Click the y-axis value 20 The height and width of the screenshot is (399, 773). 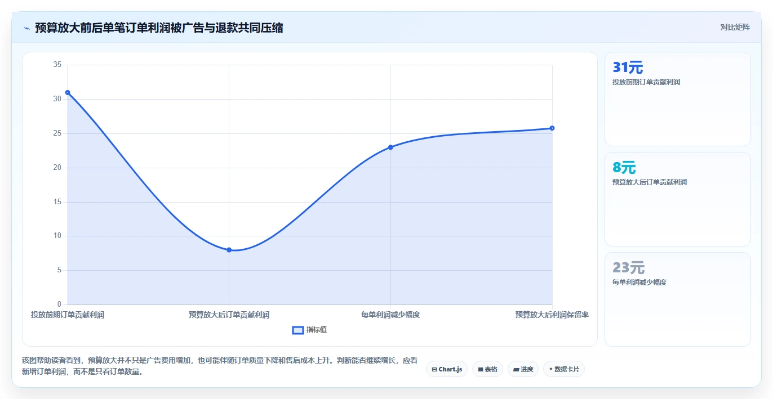click(57, 168)
